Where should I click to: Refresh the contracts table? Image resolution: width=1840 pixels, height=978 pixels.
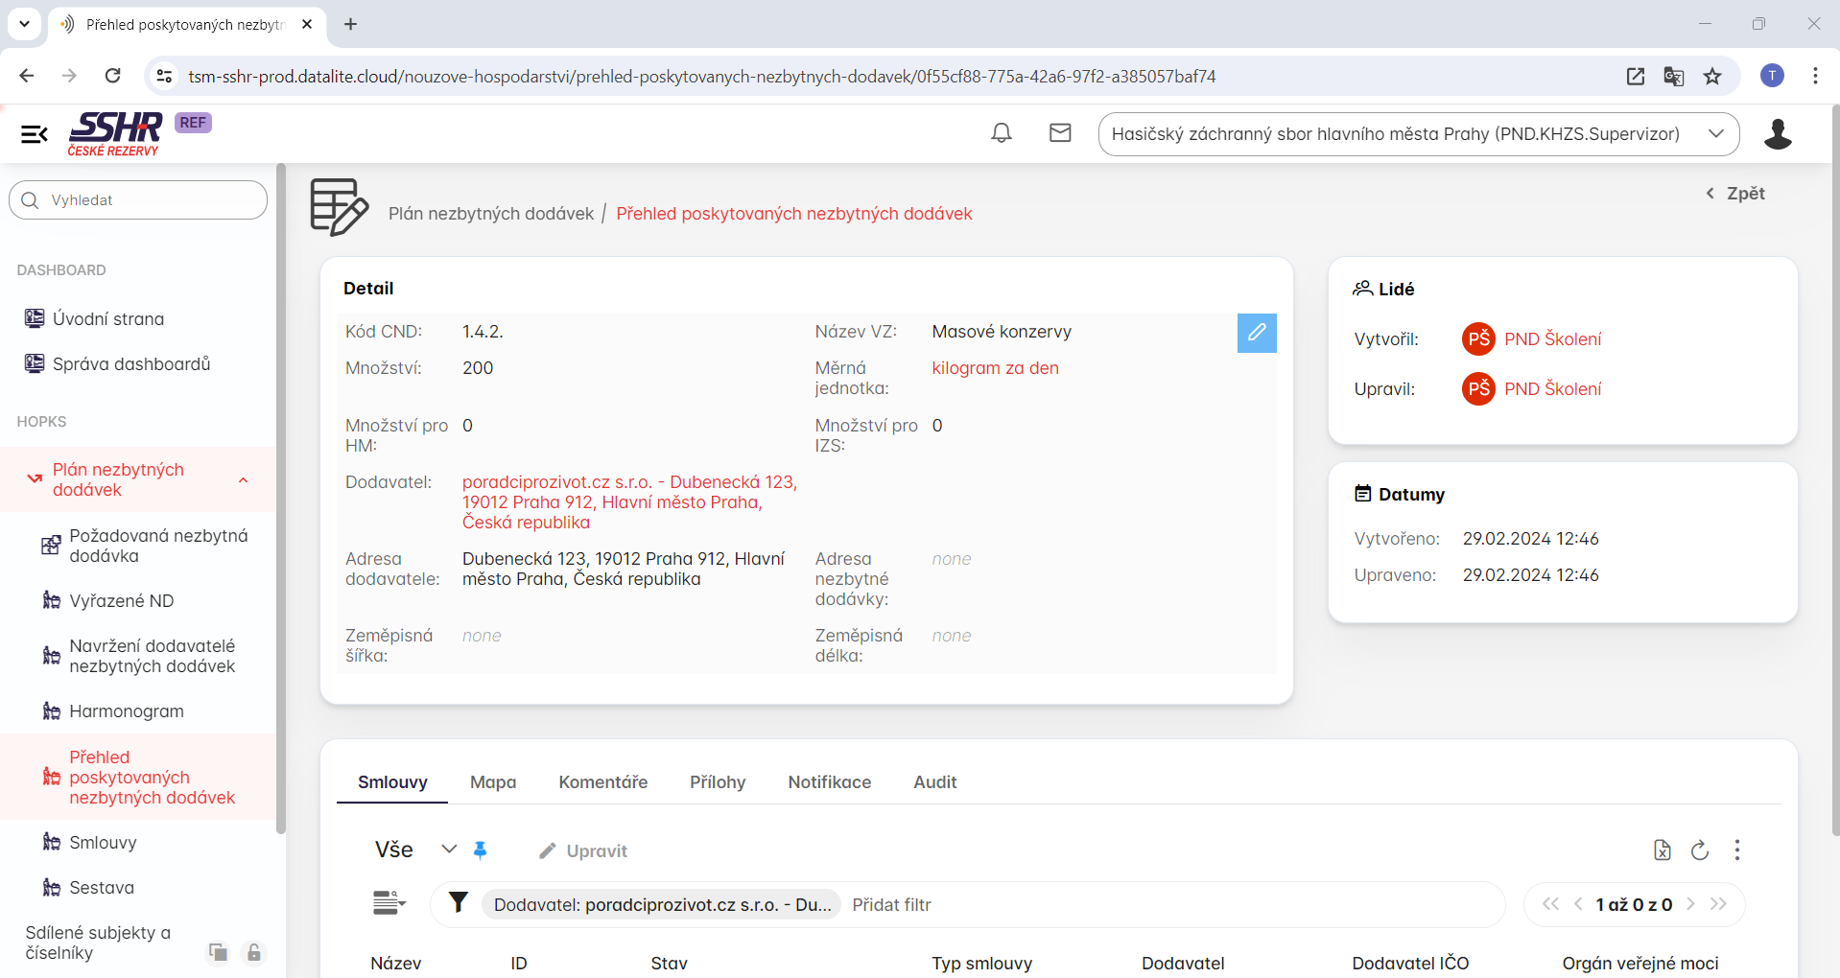click(1699, 850)
